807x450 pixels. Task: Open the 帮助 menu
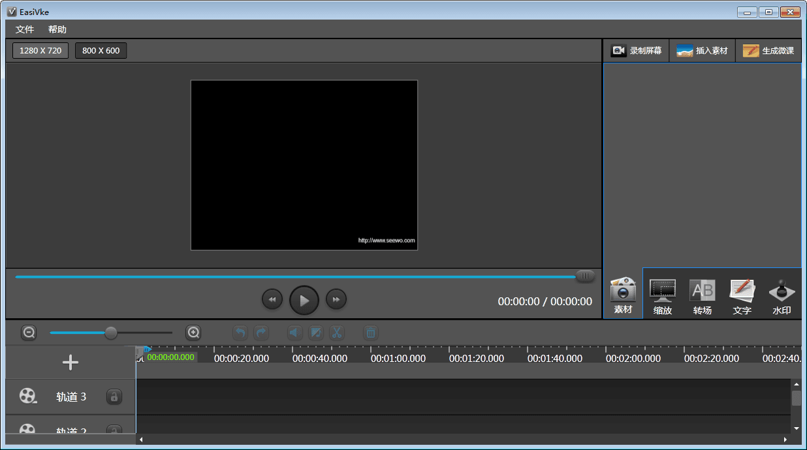point(57,29)
